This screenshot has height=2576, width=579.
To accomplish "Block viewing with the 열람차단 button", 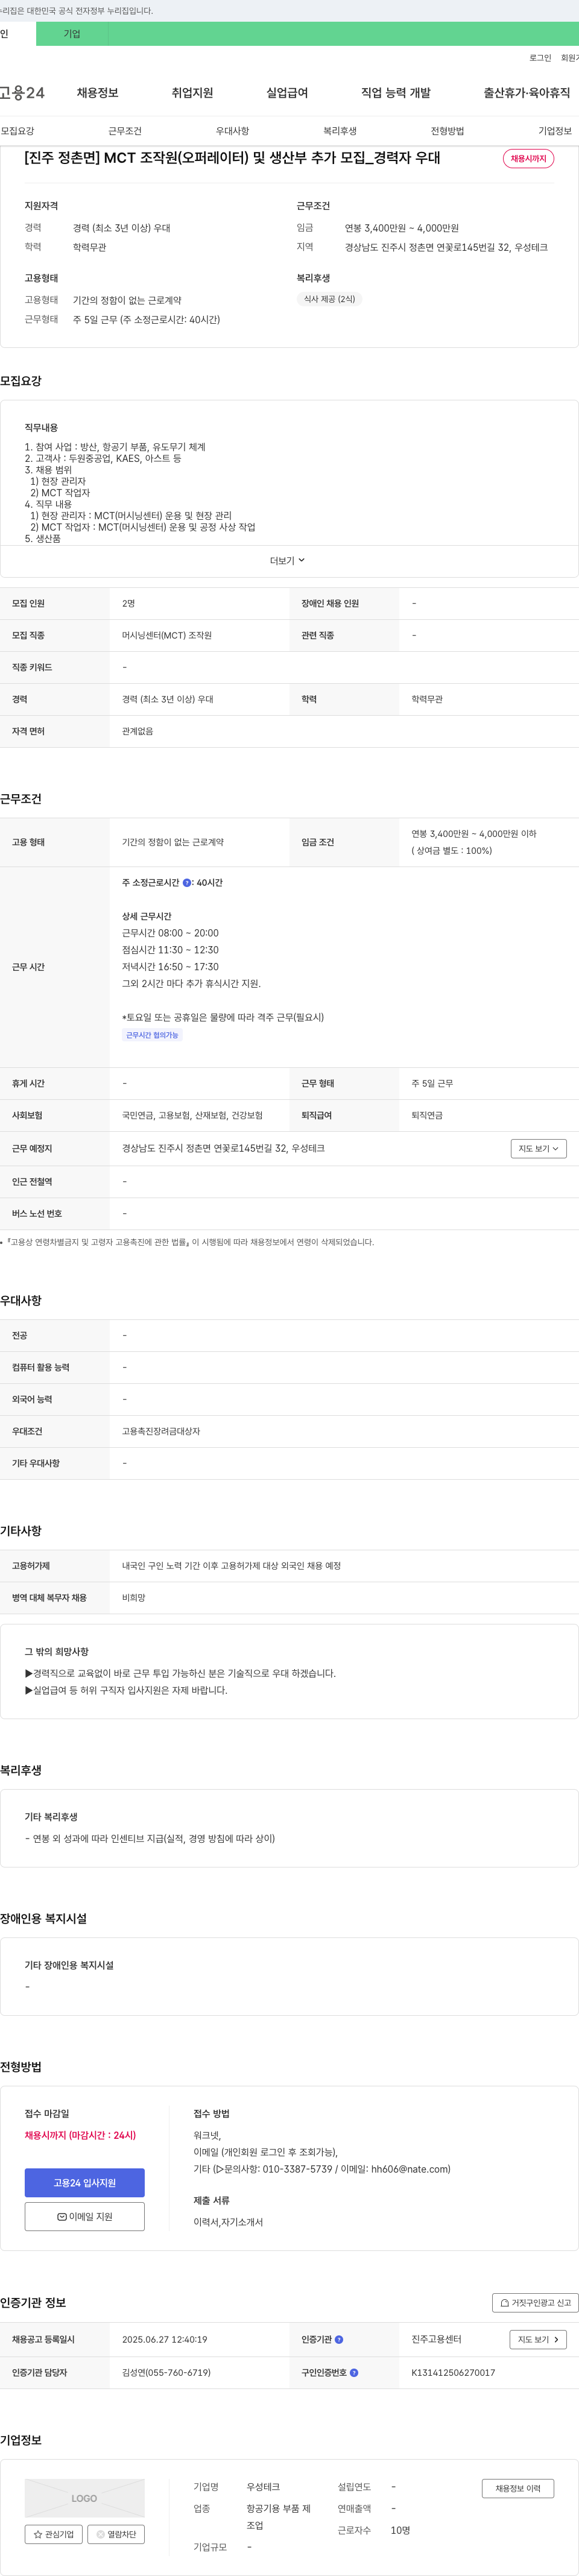I will pyautogui.click(x=116, y=2534).
